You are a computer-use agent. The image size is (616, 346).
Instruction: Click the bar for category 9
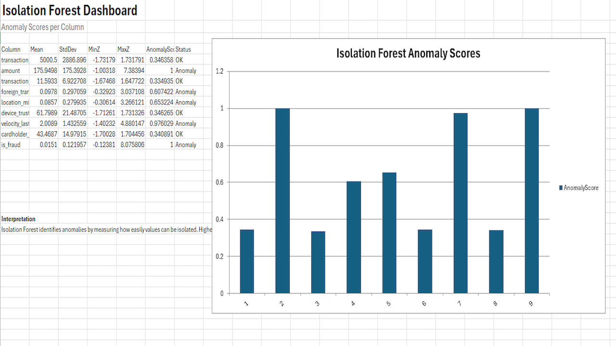point(532,201)
